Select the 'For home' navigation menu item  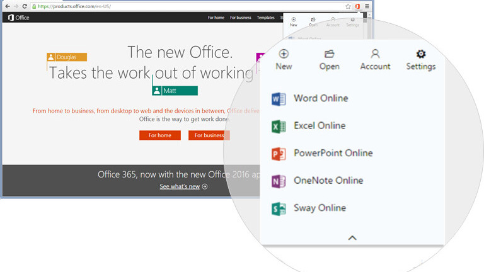click(x=216, y=18)
